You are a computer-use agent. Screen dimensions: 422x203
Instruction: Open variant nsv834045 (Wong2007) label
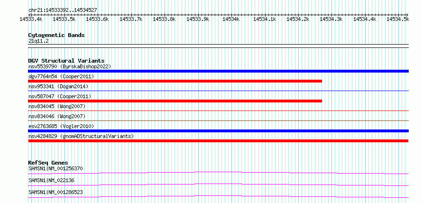(x=57, y=106)
